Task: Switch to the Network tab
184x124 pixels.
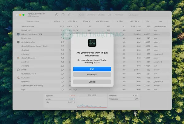Action: pos(119,15)
